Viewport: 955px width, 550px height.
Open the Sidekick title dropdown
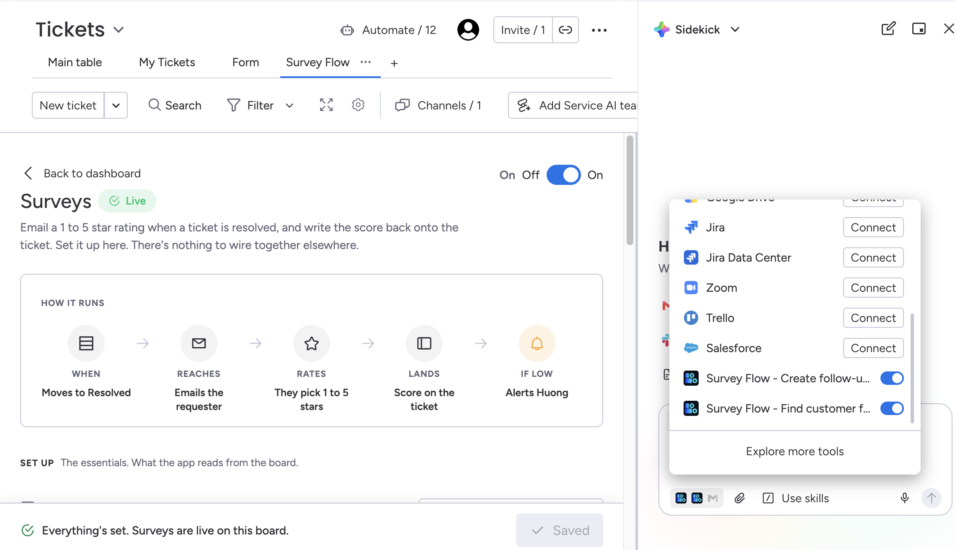tap(735, 29)
